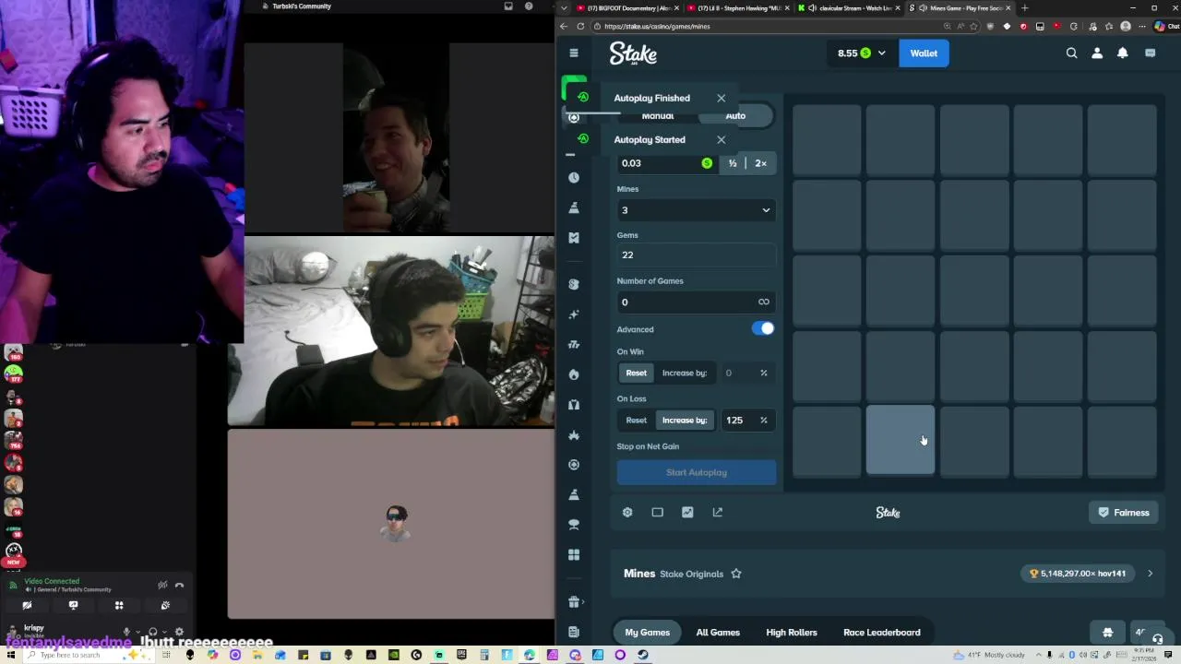Open the Race Leaderboard tab
Image resolution: width=1181 pixels, height=664 pixels.
click(882, 633)
